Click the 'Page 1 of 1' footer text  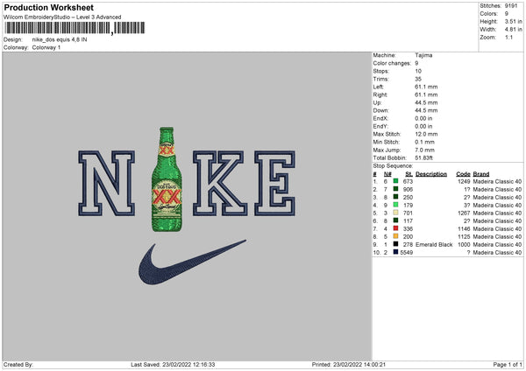(508, 365)
